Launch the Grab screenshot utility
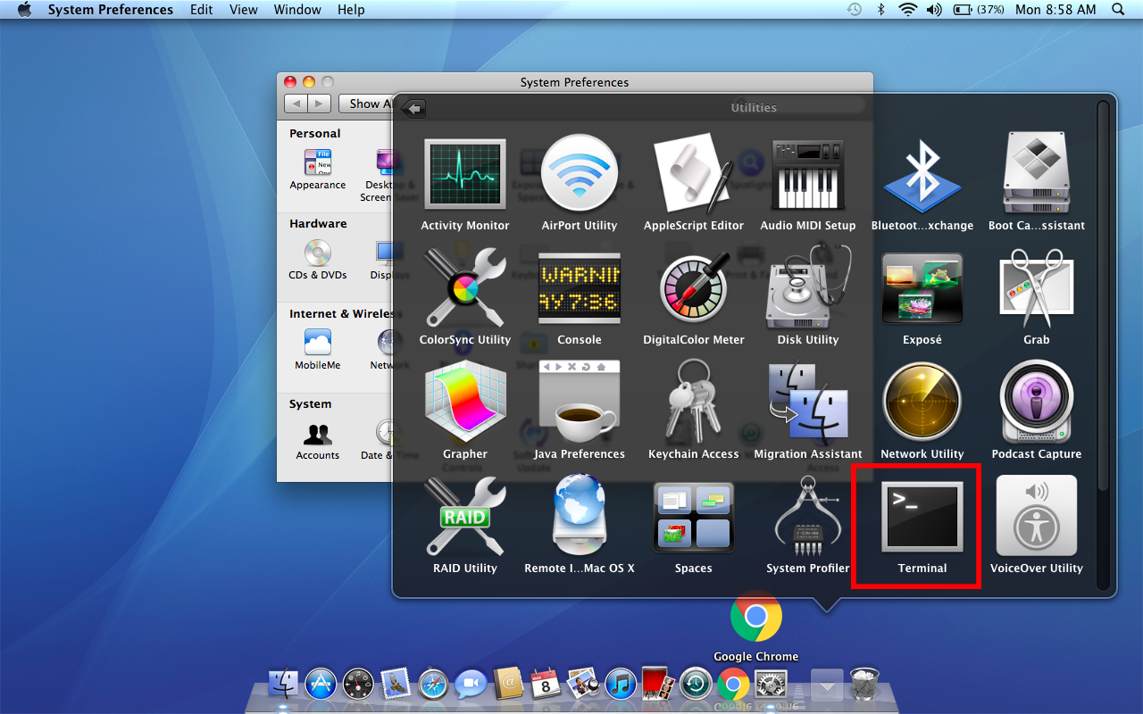 [x=1037, y=299]
